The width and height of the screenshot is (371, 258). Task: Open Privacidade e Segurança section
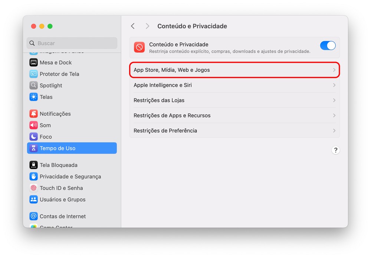(70, 176)
